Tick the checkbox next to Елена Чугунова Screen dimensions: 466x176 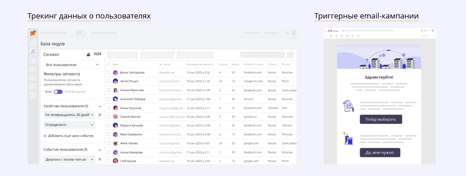point(109,108)
